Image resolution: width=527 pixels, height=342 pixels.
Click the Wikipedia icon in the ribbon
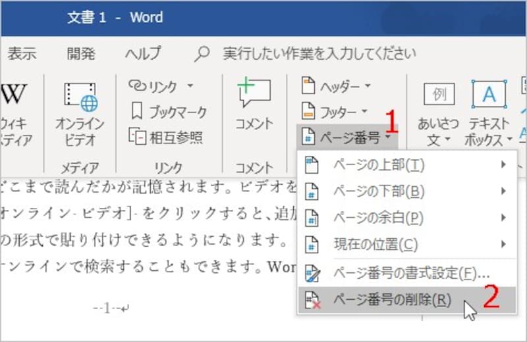13,94
